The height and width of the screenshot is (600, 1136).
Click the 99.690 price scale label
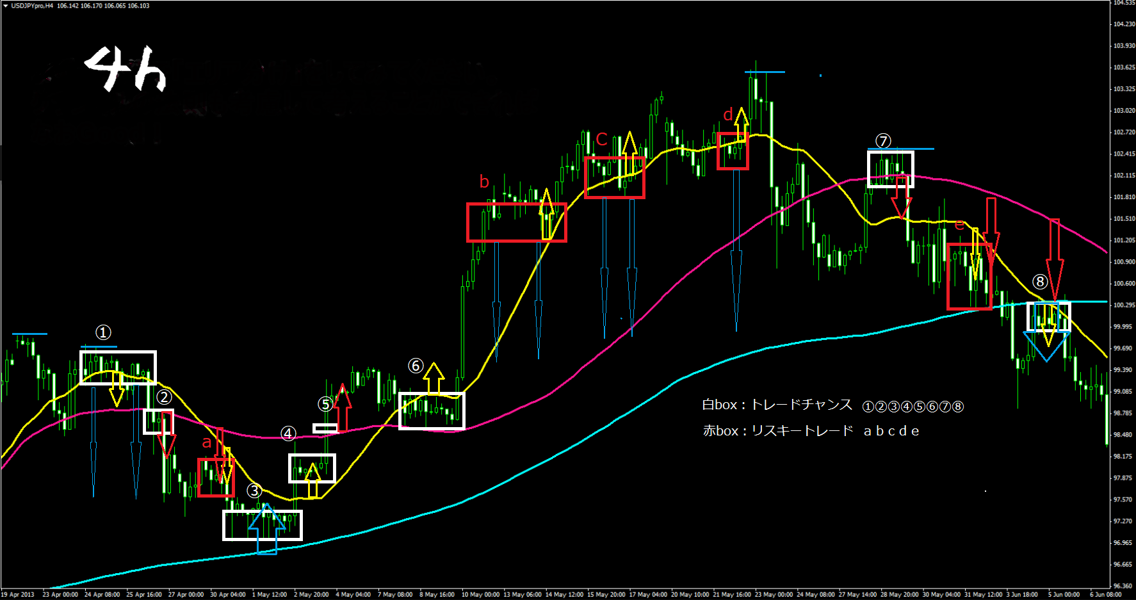pyautogui.click(x=1122, y=348)
